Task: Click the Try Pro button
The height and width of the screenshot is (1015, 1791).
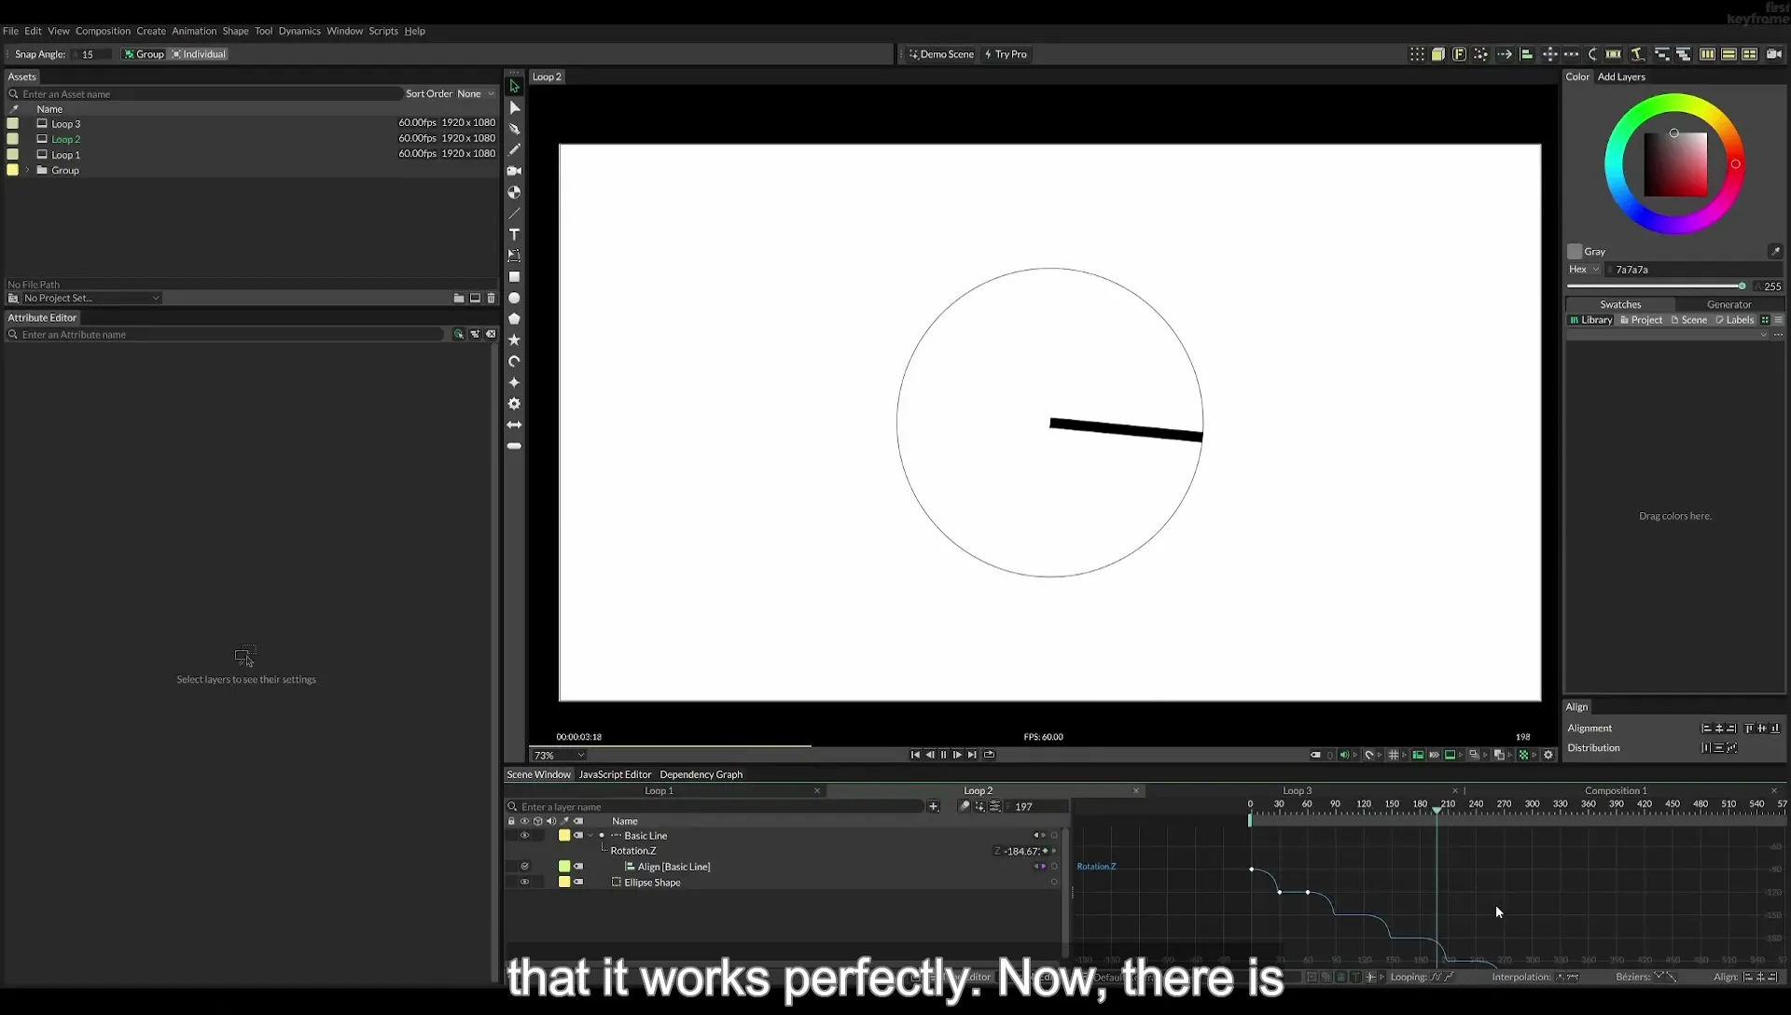Action: [1006, 54]
